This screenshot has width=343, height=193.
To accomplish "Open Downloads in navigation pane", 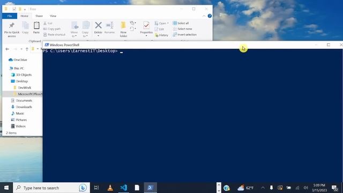I will click(x=21, y=107).
